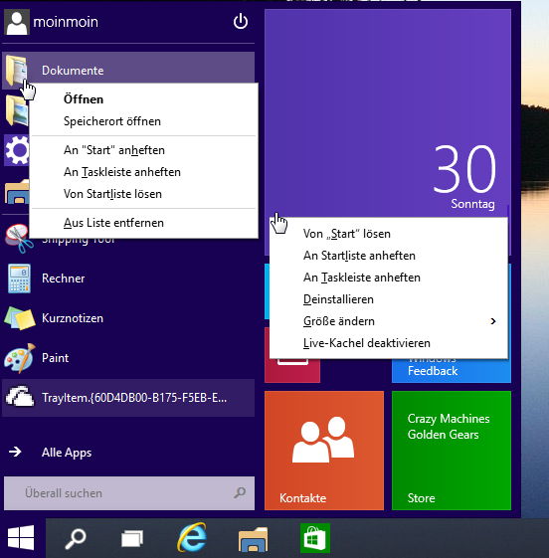The width and height of the screenshot is (549, 558).
Task: Click the Windows Start button
Action: [21, 537]
